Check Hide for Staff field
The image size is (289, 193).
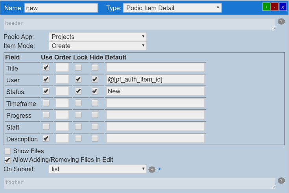pyautogui.click(x=95, y=126)
